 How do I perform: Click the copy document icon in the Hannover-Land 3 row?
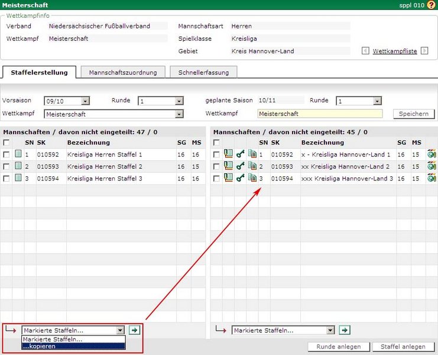(252, 178)
